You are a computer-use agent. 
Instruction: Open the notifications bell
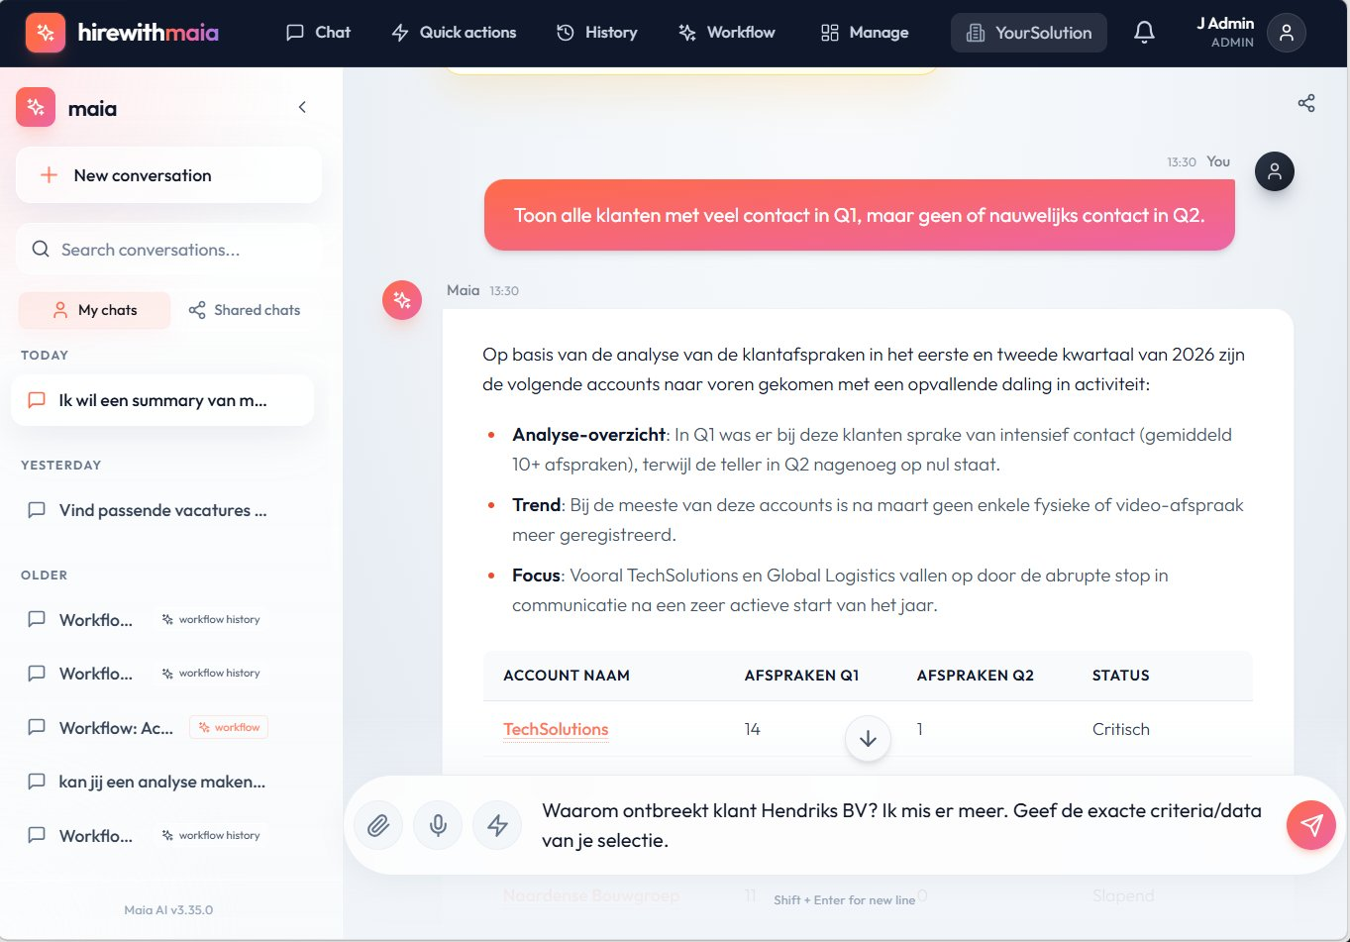click(x=1144, y=33)
